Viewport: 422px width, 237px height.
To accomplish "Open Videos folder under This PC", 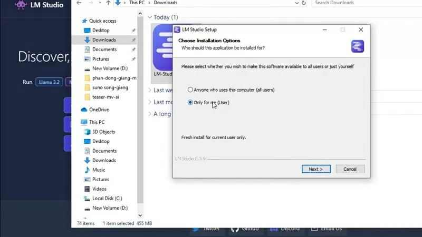I will point(99,189).
